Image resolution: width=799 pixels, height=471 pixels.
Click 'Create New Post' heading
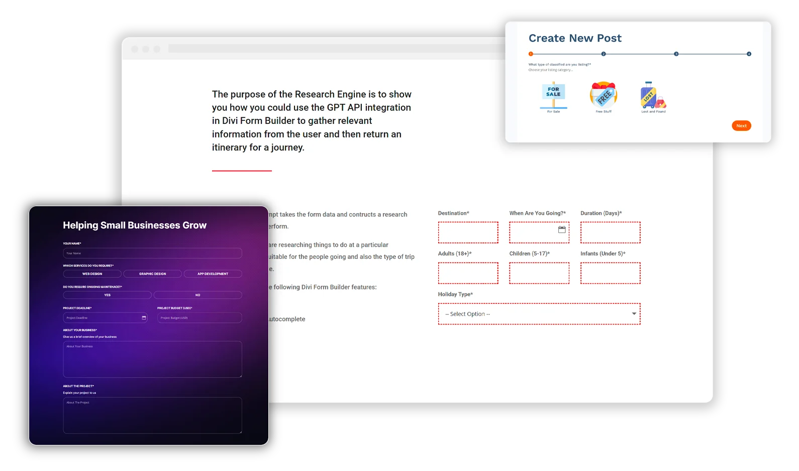pos(575,38)
